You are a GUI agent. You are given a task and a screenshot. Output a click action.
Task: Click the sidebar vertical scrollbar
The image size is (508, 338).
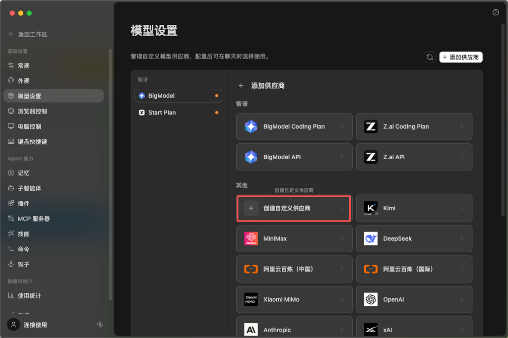pos(110,174)
